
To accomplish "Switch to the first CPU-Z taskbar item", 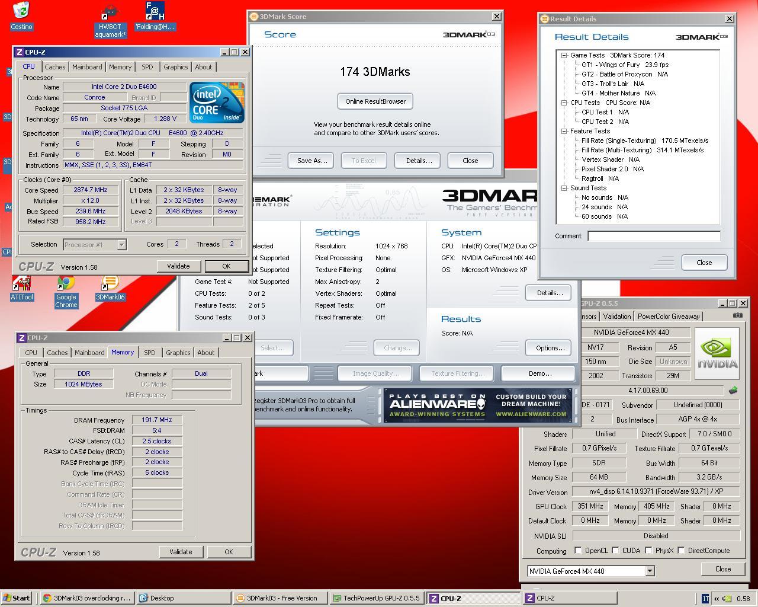I will pyautogui.click(x=473, y=598).
